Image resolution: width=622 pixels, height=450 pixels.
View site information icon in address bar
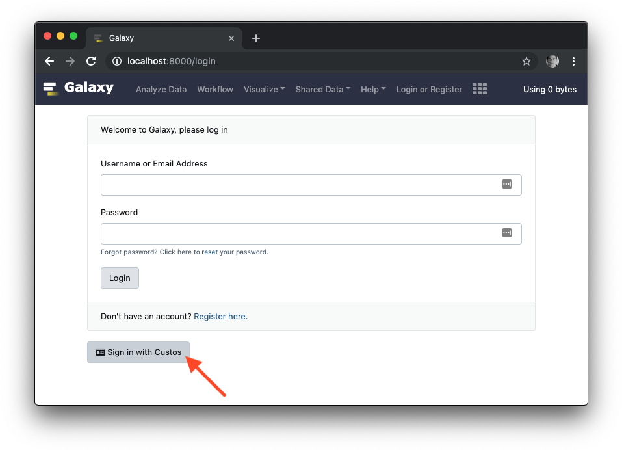[x=116, y=61]
